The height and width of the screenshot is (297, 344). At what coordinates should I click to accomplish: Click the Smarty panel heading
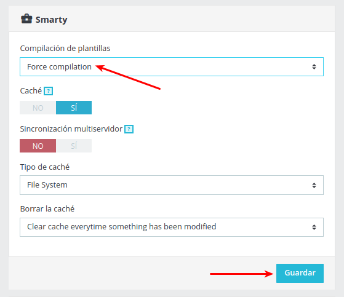[x=51, y=20]
